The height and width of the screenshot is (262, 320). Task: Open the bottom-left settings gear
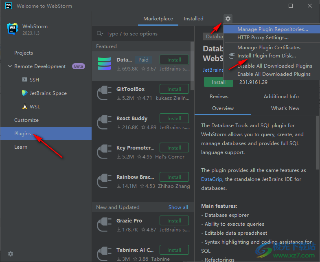(11, 254)
